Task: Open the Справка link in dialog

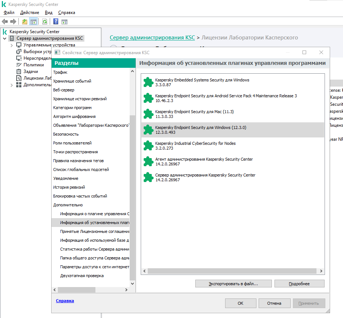Action: coord(65,301)
